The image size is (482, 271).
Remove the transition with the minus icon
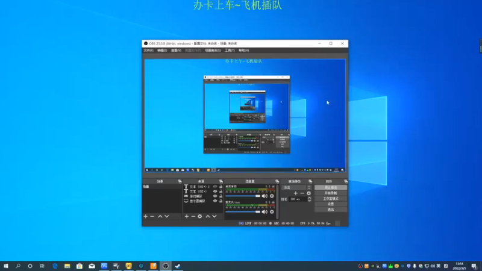pyautogui.click(x=302, y=193)
